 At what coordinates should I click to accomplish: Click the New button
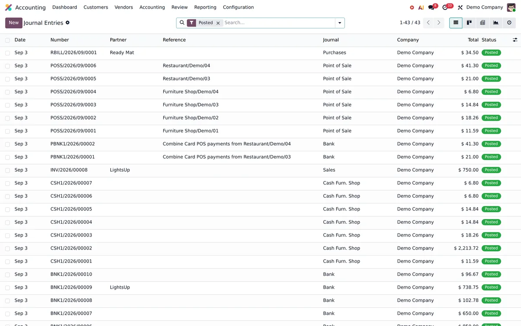tap(14, 23)
